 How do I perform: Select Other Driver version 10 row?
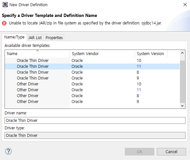point(92,84)
